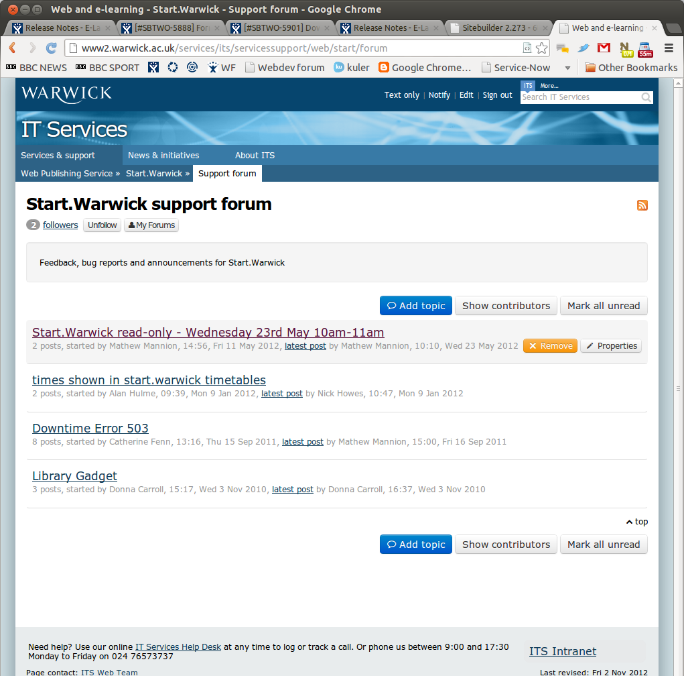Remove the Start.Warwick read-only topic
This screenshot has height=676, width=684.
click(x=549, y=346)
